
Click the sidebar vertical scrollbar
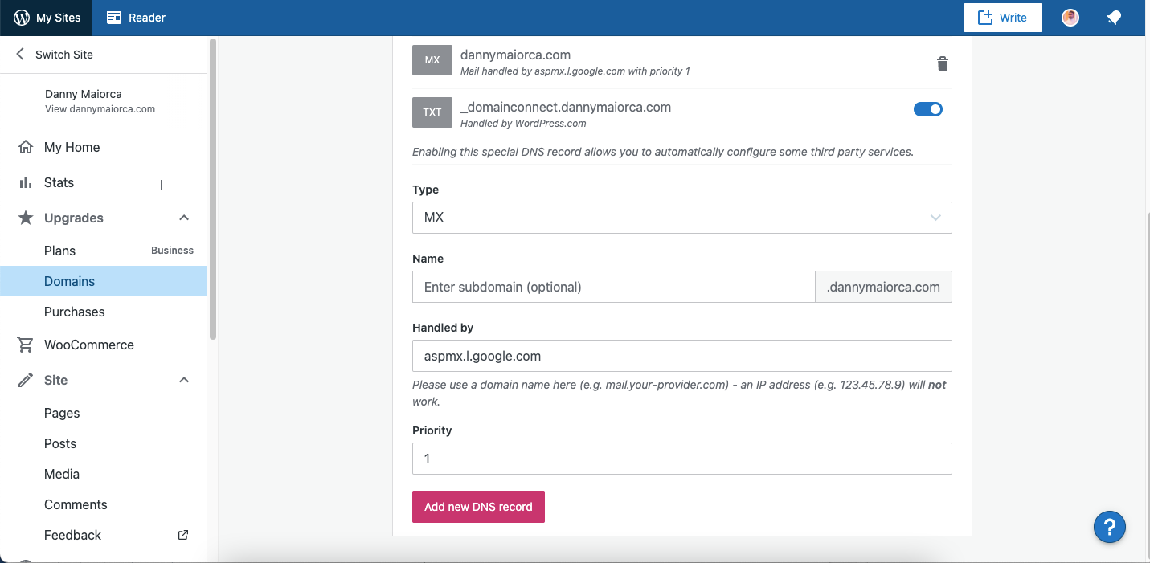[x=213, y=189]
